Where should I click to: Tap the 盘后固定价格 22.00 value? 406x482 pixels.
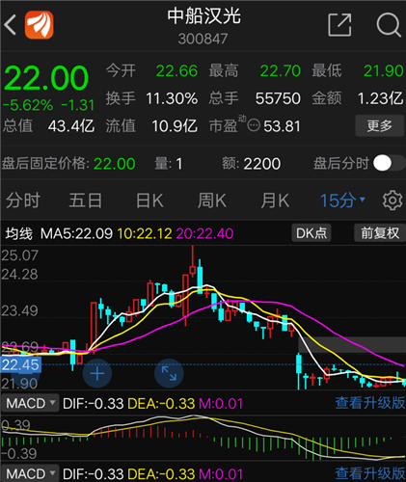(115, 164)
